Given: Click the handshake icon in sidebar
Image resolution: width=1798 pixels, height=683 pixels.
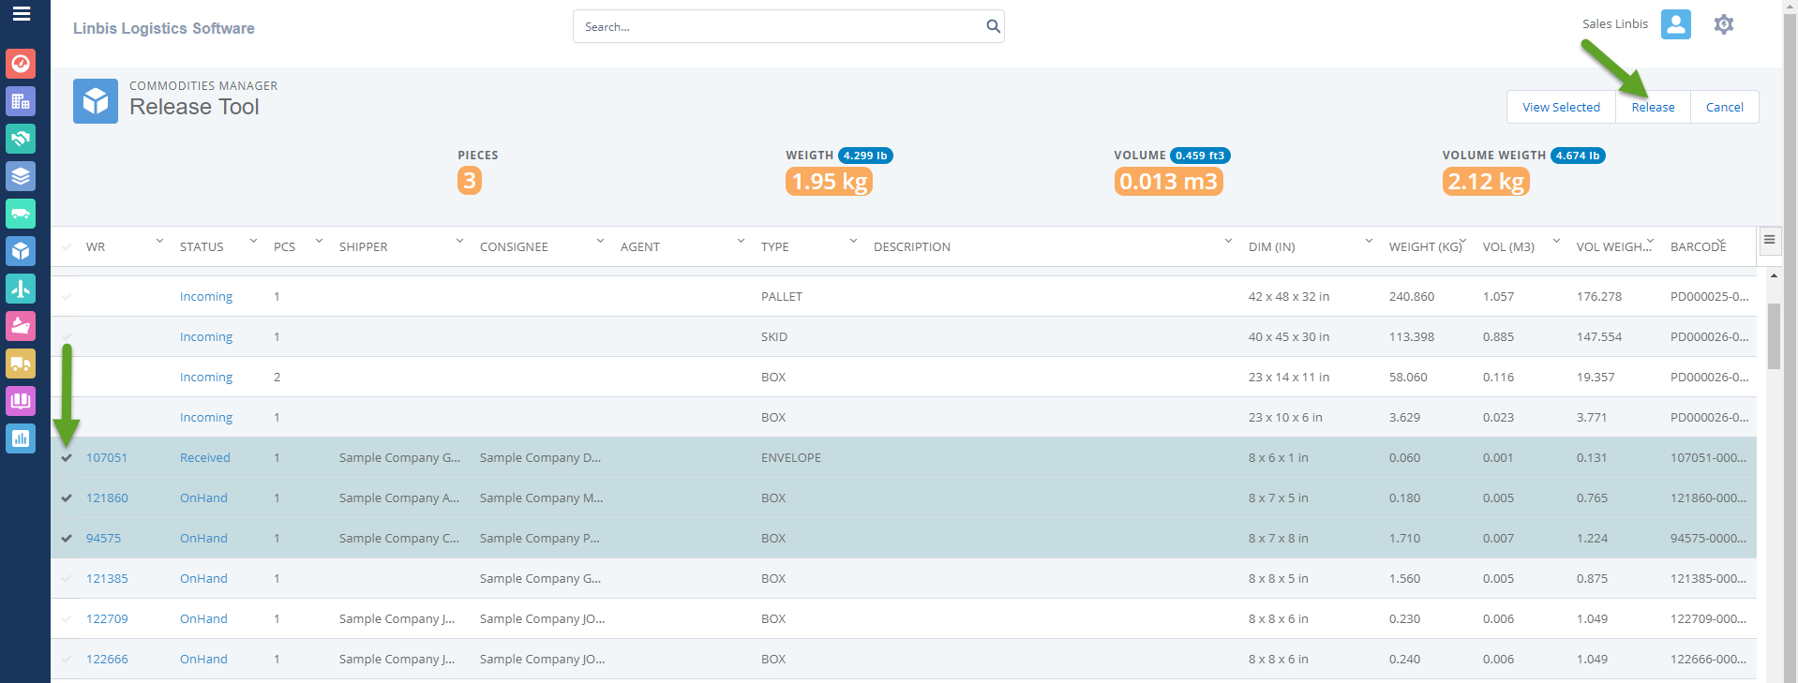Looking at the screenshot, I should (x=21, y=139).
